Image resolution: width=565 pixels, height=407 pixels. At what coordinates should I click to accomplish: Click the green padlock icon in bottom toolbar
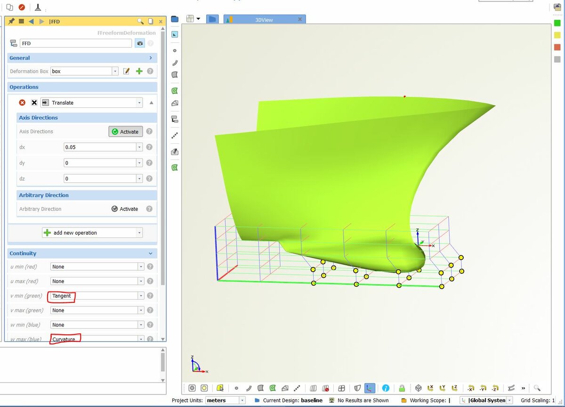click(402, 388)
